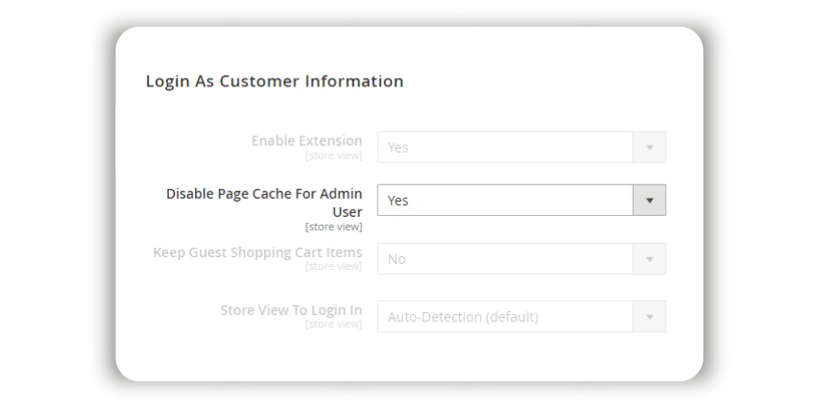Screen dimensions: 819x408
Task: Open Keep Guest Shopping Cart Items select
Action: (505, 258)
